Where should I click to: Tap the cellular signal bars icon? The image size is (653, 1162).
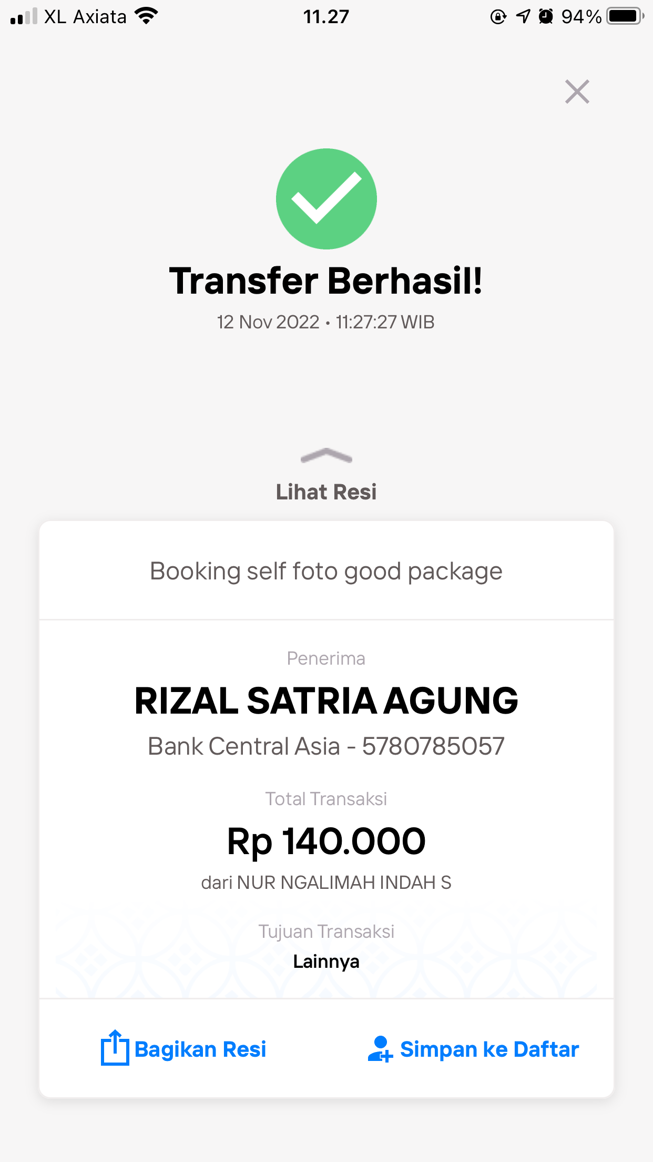(x=24, y=16)
